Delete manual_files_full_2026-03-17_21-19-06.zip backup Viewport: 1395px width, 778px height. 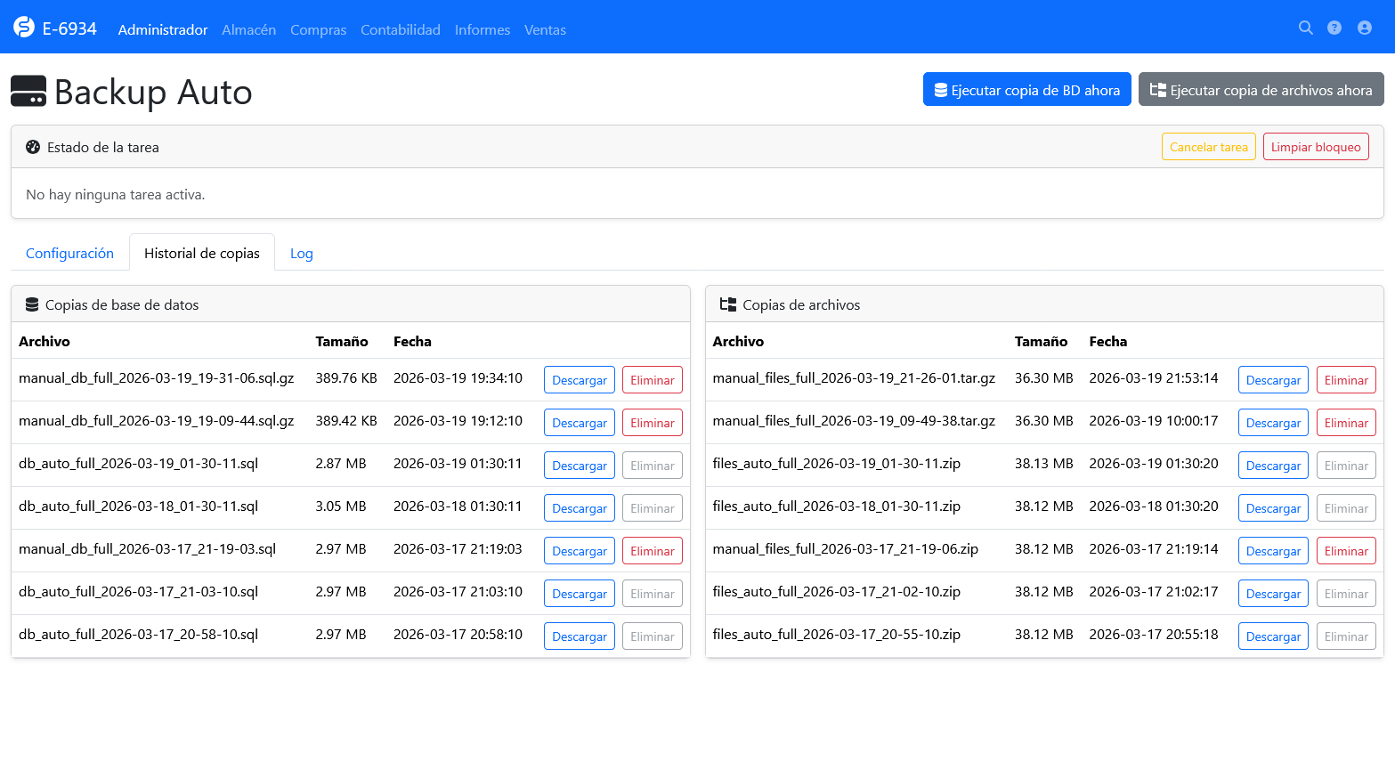click(1345, 551)
